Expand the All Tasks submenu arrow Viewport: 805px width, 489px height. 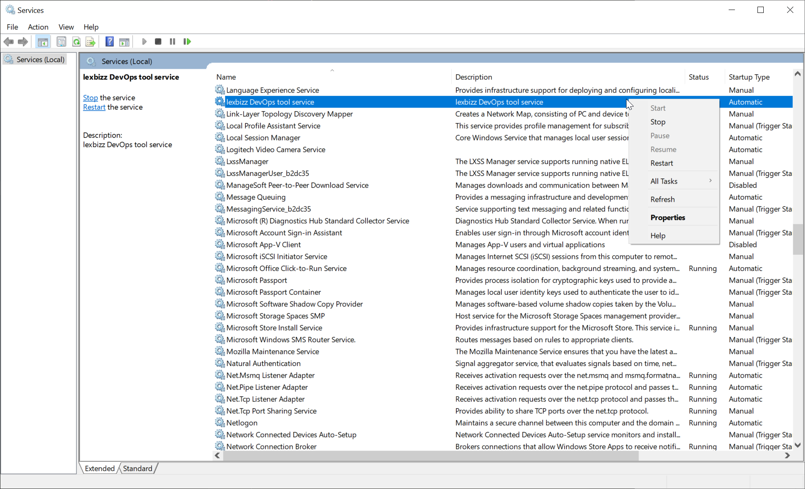pyautogui.click(x=710, y=181)
